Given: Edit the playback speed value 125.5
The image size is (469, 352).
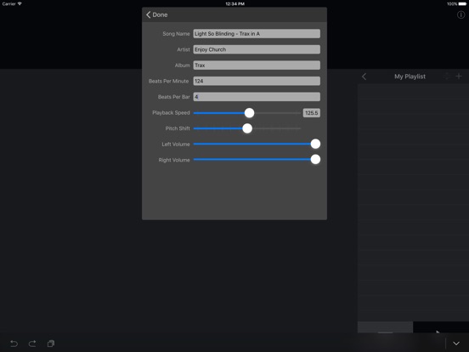Looking at the screenshot, I should click(311, 113).
